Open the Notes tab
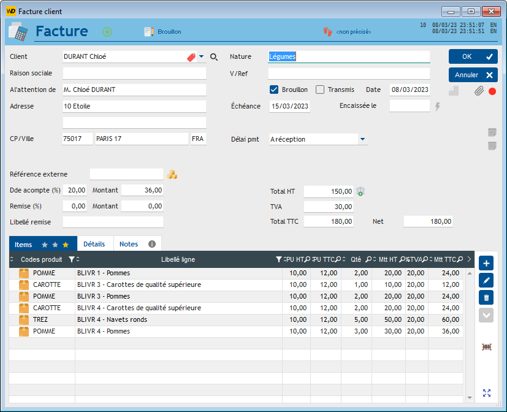 point(129,244)
